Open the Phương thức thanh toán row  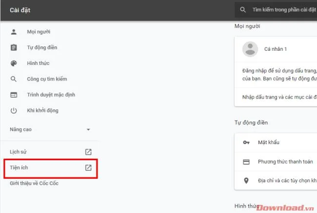pyautogui.click(x=276, y=162)
